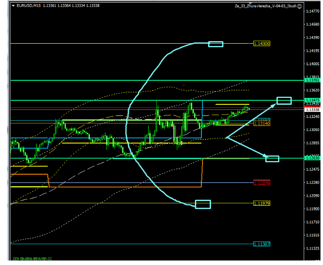
Task: Click the smiley icon next to the expert advisor name
Action: pyautogui.click(x=299, y=6)
